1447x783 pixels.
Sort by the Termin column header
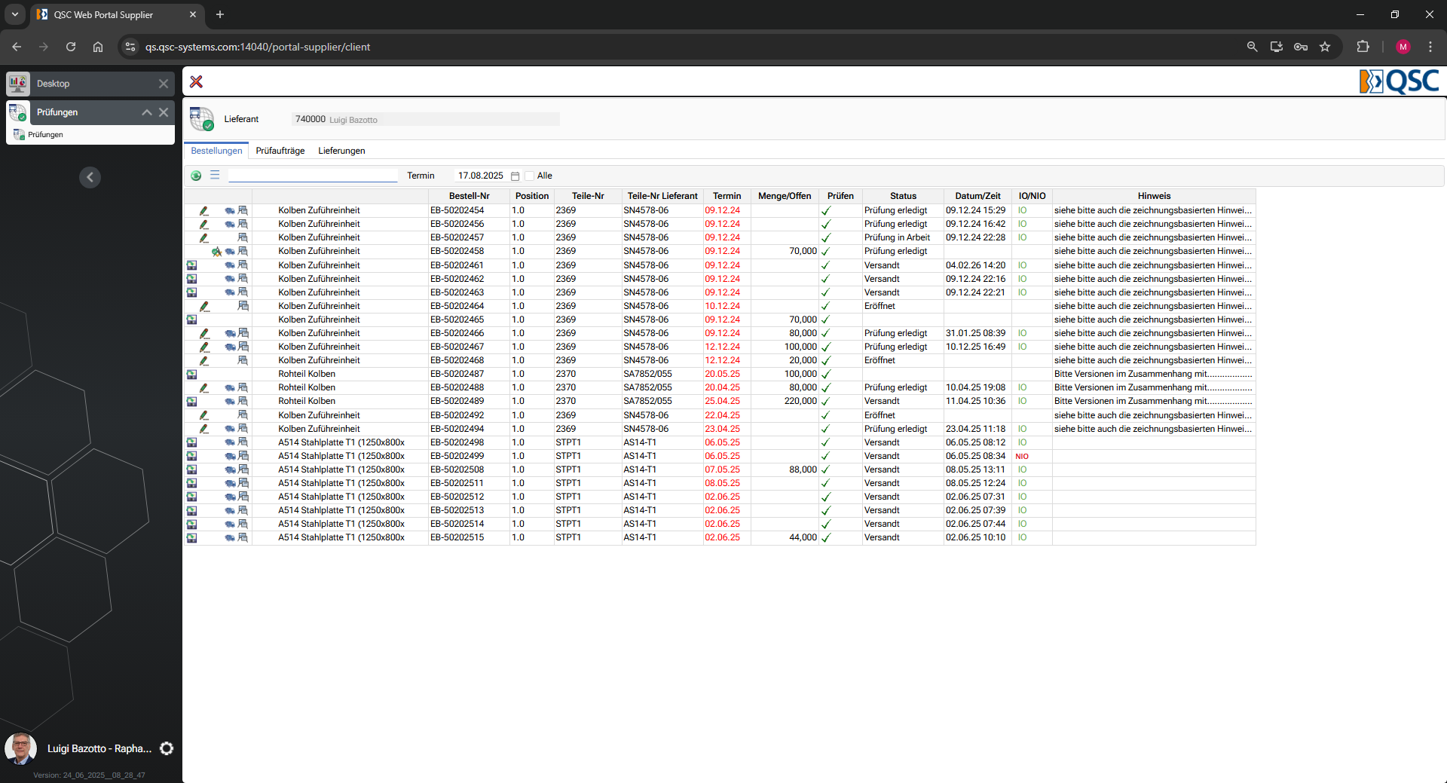click(727, 196)
